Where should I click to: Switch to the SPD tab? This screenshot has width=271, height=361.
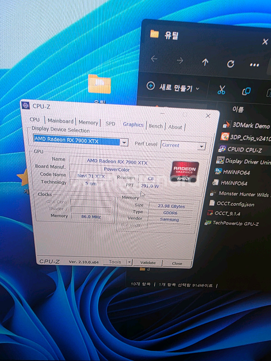click(110, 123)
